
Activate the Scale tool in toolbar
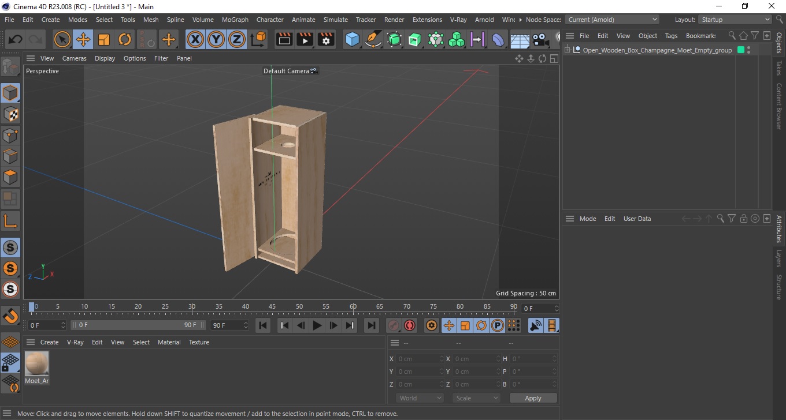click(x=104, y=40)
